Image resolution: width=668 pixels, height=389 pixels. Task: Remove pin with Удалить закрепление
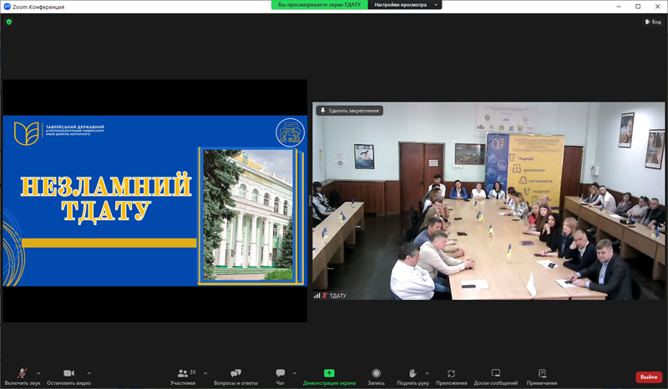349,111
